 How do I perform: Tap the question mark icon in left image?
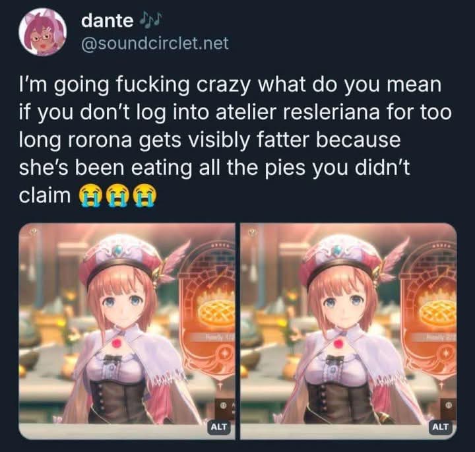pyautogui.click(x=34, y=232)
